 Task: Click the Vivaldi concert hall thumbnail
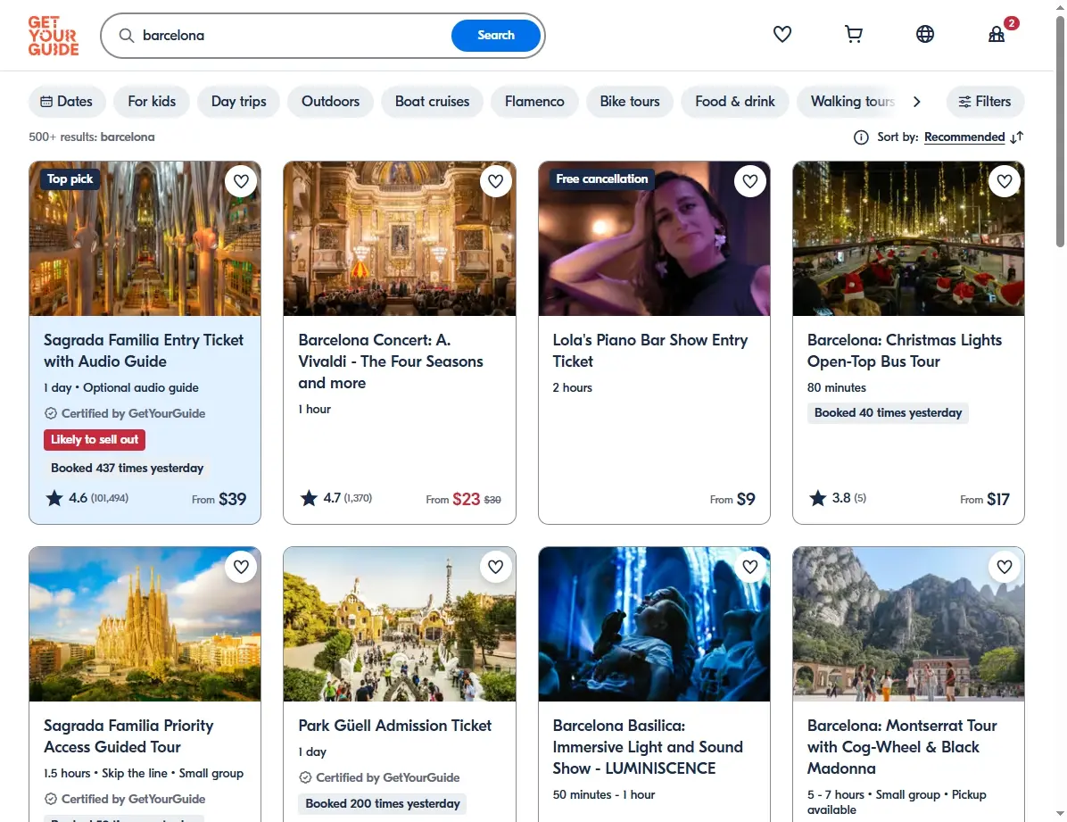(x=400, y=238)
